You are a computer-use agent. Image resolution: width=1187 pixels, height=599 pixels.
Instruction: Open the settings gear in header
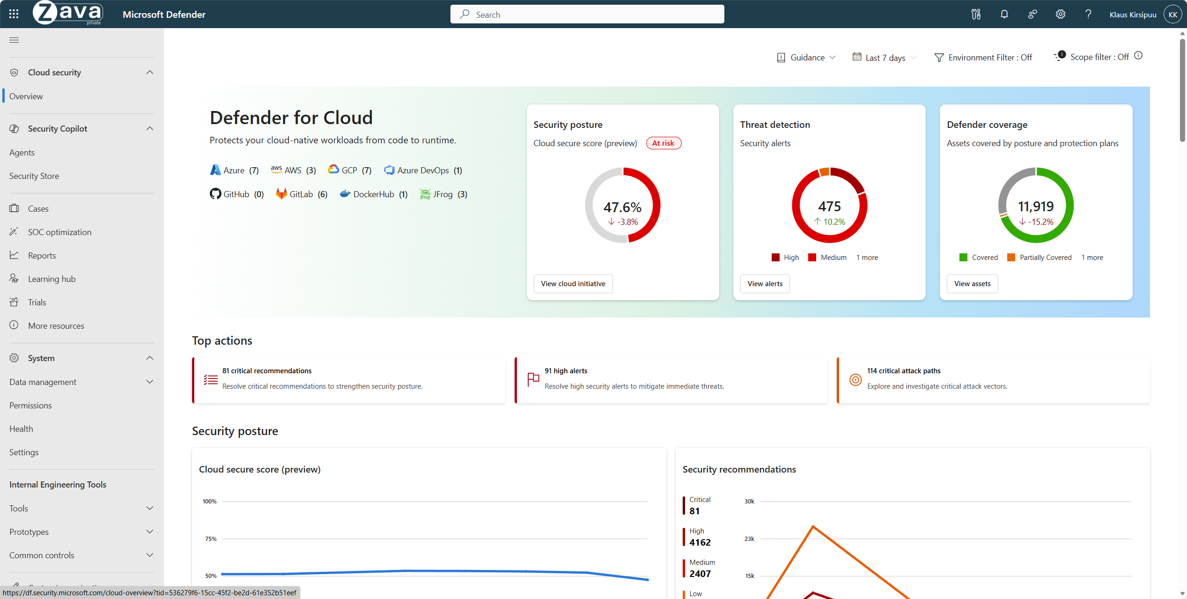[x=1060, y=14]
